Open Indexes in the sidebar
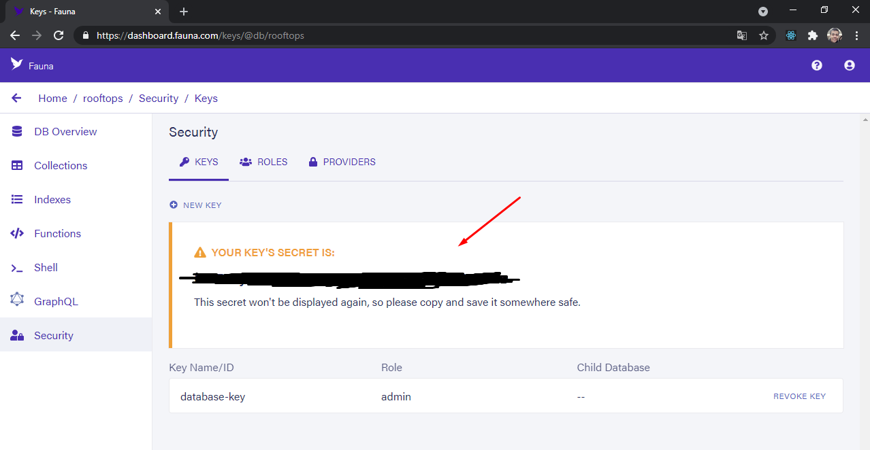This screenshot has height=450, width=870. 76,199
